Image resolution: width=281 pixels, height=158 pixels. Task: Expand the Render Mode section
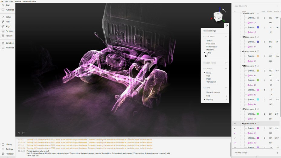click(x=226, y=63)
